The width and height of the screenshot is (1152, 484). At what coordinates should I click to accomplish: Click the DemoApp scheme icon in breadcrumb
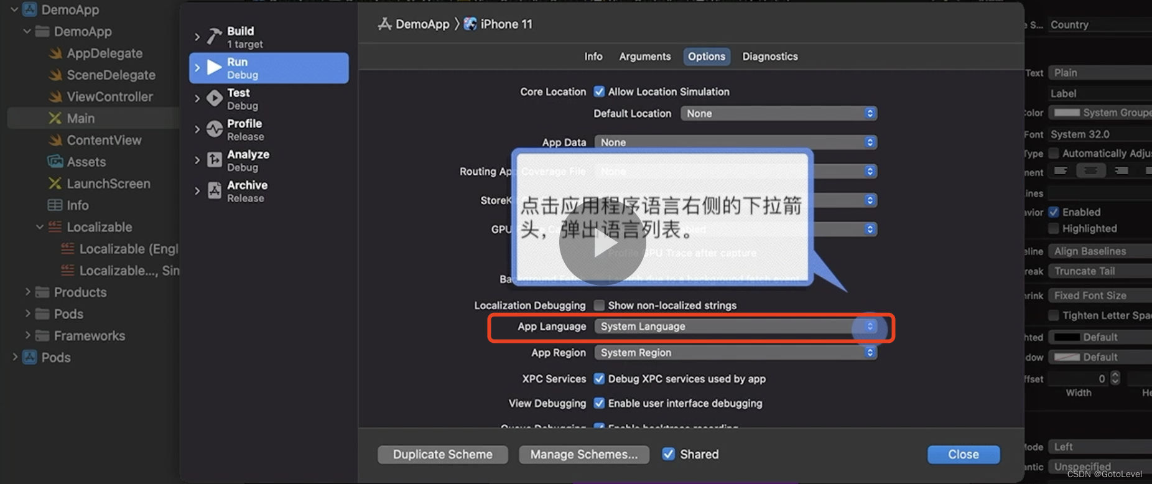point(385,24)
